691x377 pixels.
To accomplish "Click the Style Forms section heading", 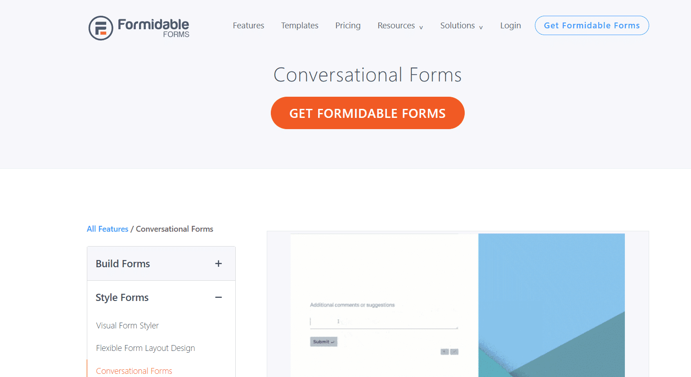I will tap(122, 297).
